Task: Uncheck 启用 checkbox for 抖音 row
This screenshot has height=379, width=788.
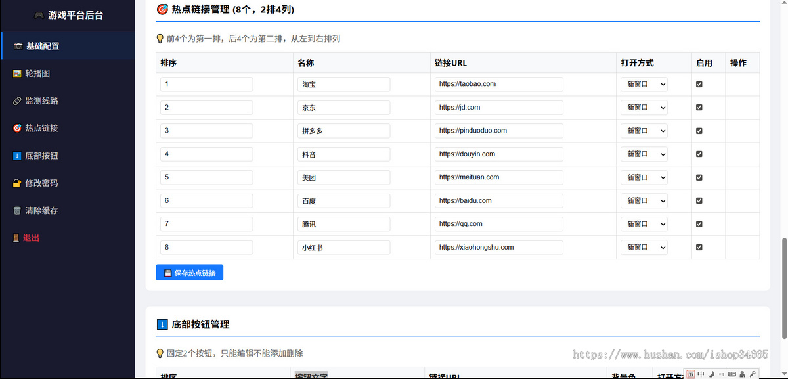Action: click(x=699, y=154)
